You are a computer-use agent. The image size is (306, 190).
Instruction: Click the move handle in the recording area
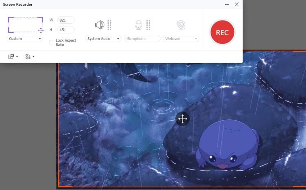coord(183,119)
